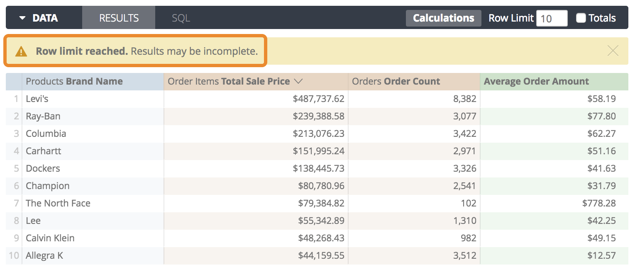
Task: Click the Calculations button
Action: (x=443, y=18)
